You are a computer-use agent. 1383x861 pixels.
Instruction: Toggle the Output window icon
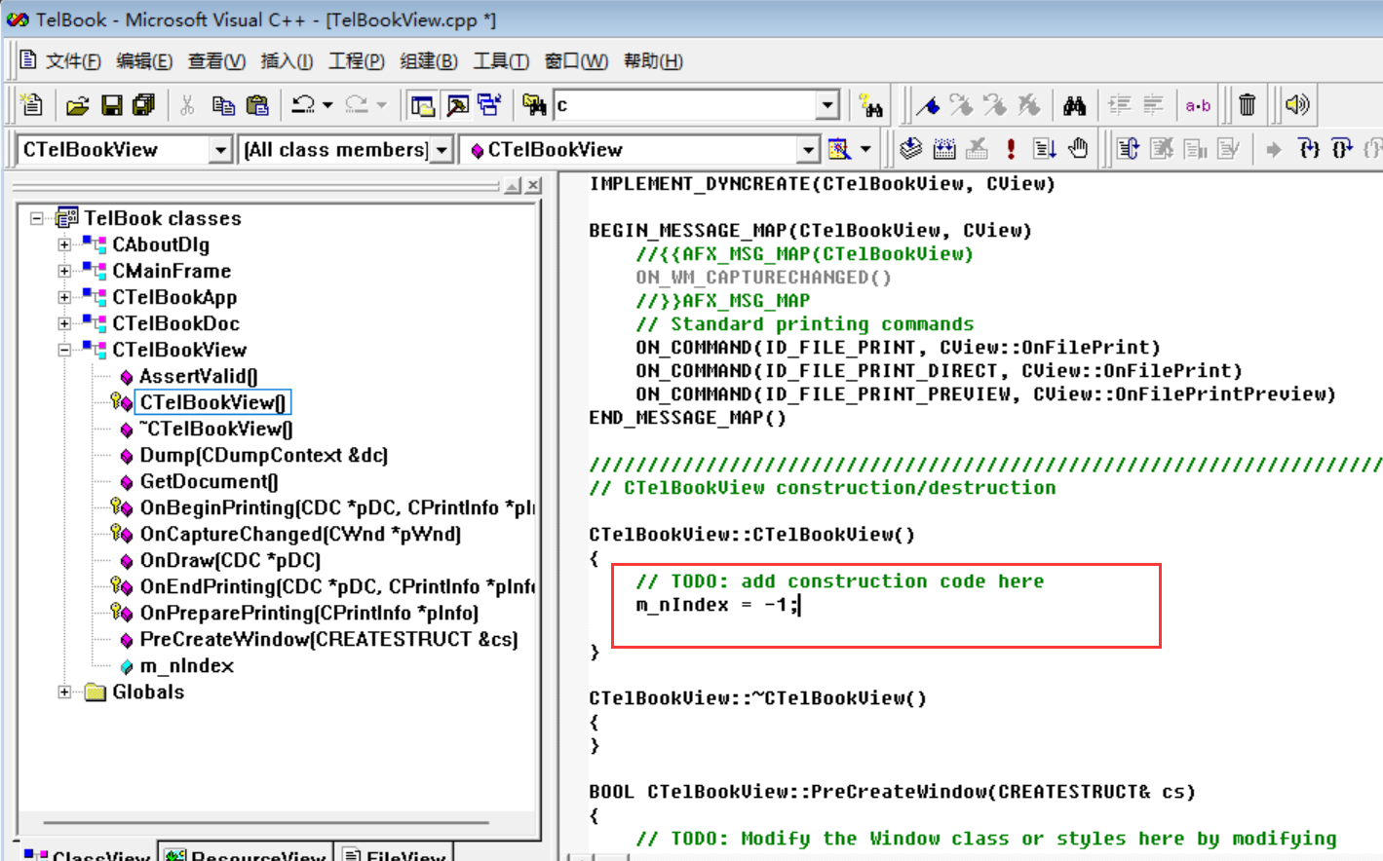[x=457, y=105]
